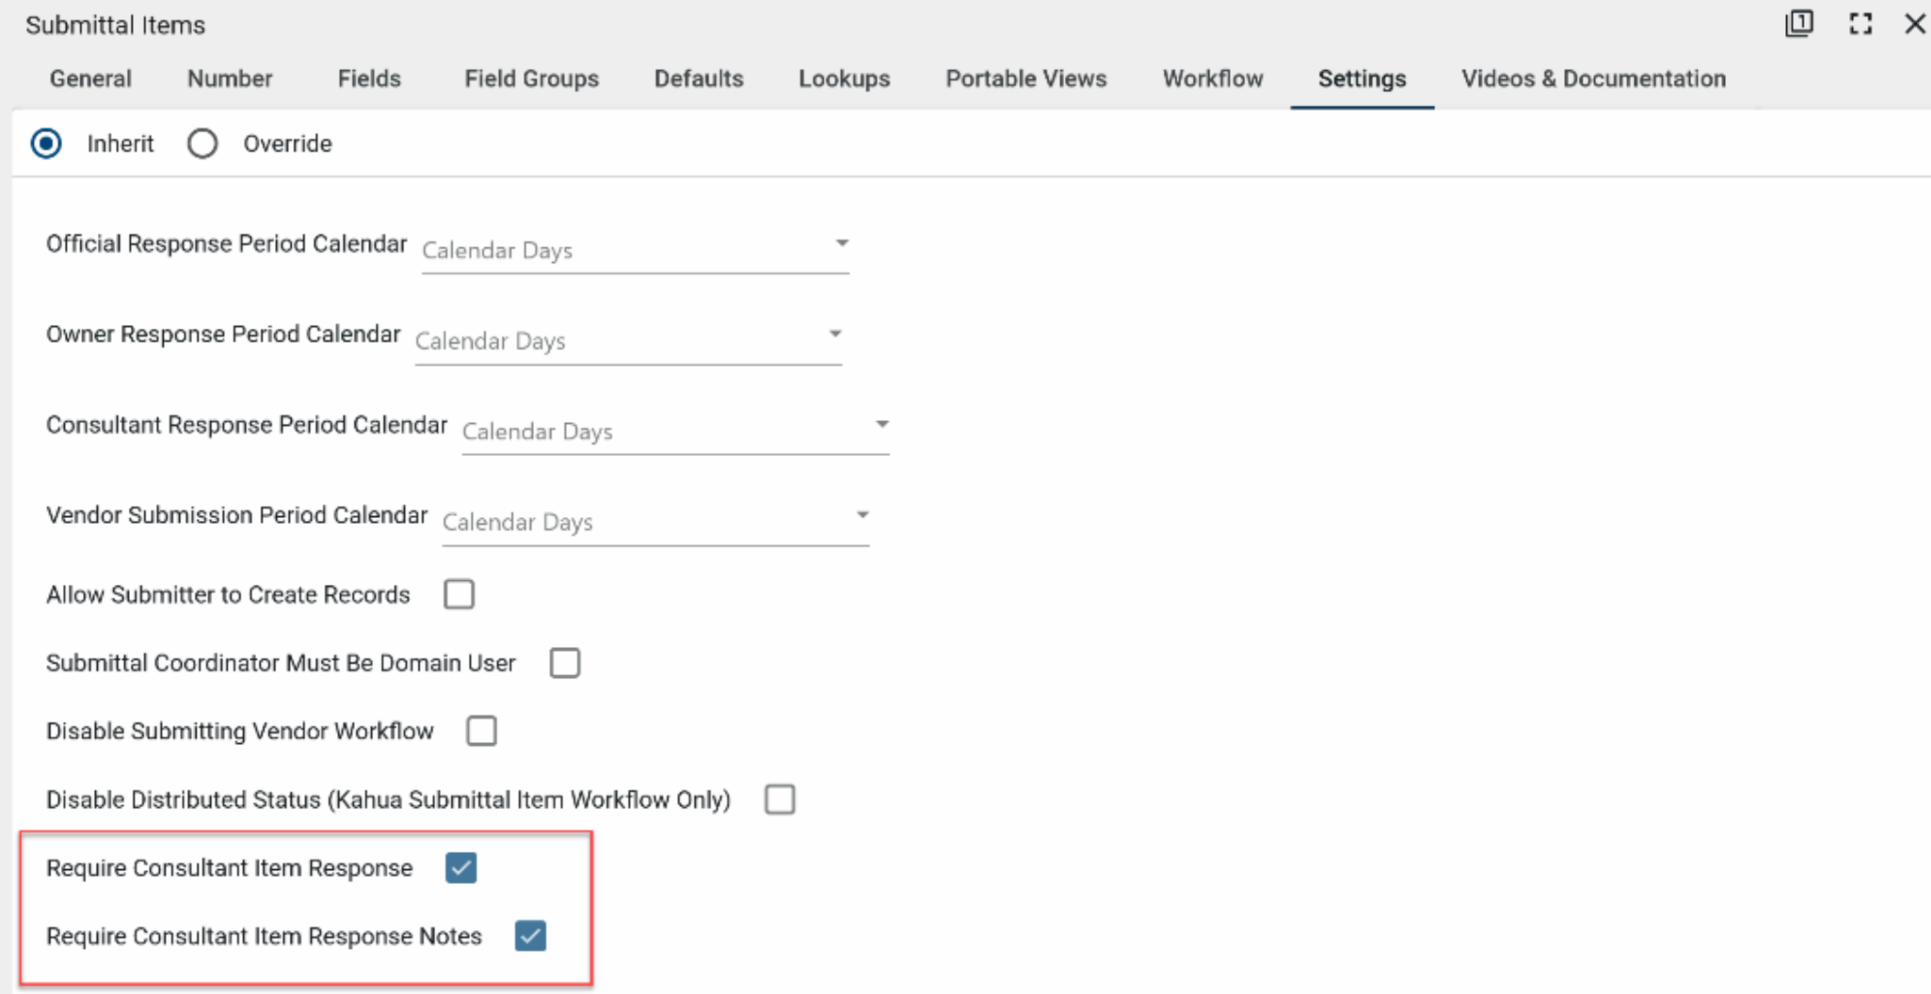Close the Submittal Items panel
The image size is (1931, 994).
click(x=1915, y=24)
